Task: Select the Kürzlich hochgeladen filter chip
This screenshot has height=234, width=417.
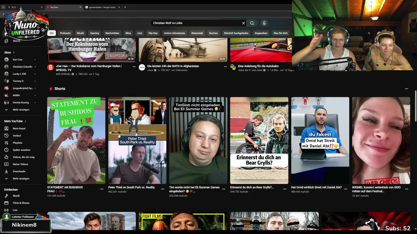Action: pyautogui.click(x=236, y=33)
